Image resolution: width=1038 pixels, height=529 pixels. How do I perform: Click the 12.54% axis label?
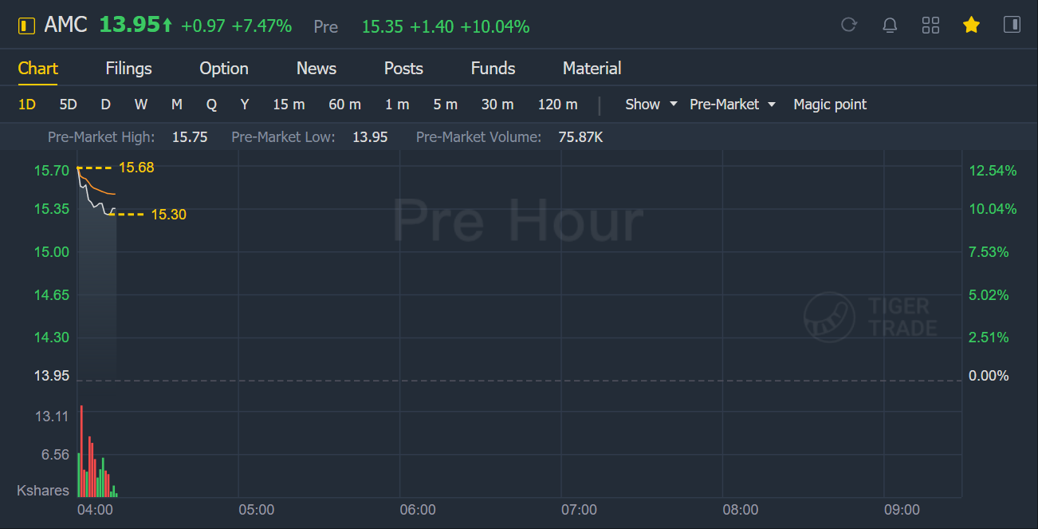pyautogui.click(x=993, y=171)
